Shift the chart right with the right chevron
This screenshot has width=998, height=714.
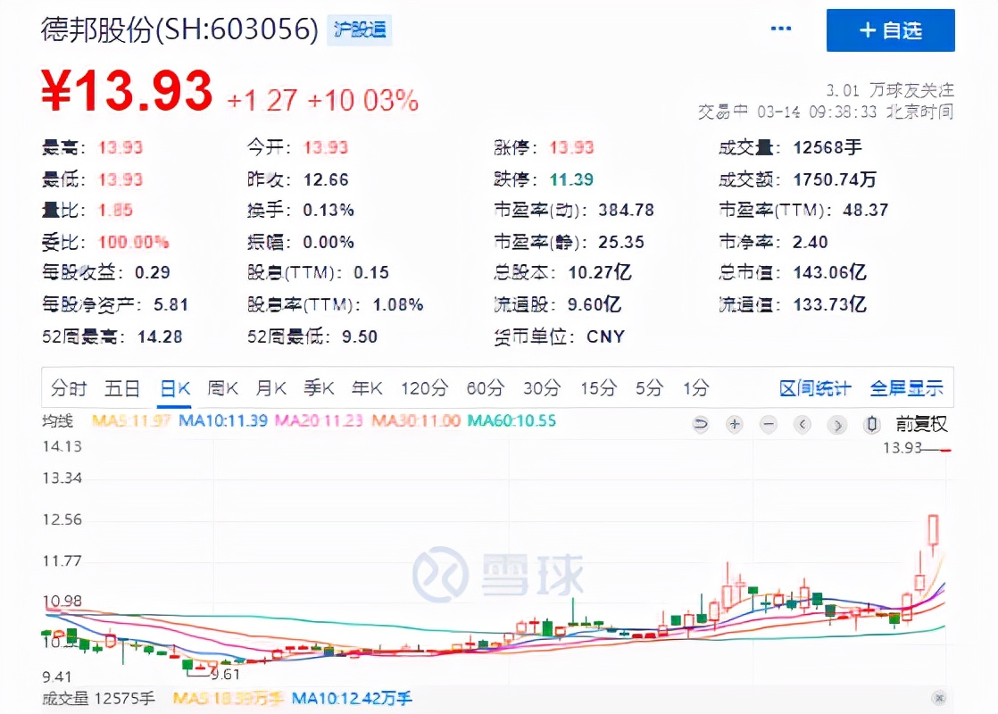pyautogui.click(x=837, y=424)
